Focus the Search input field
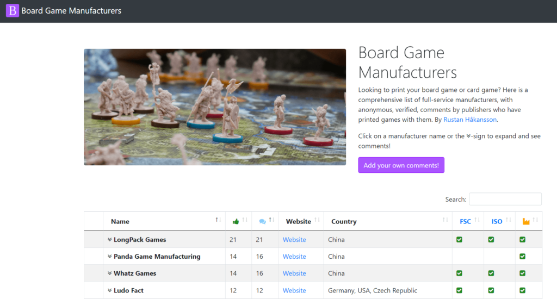557x299 pixels. 505,199
